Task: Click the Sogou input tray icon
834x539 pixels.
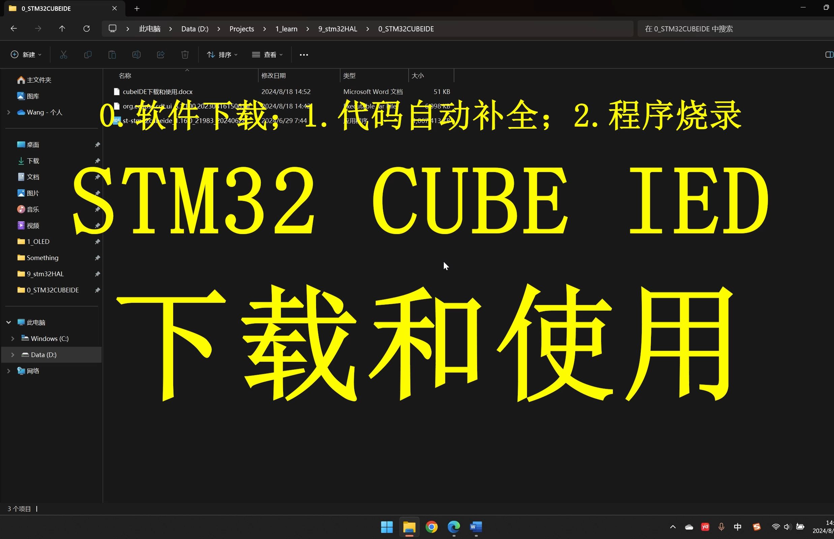Action: 756,527
